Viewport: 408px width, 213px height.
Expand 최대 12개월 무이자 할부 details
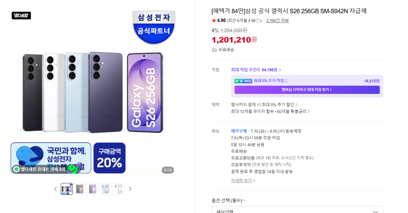click(x=270, y=111)
